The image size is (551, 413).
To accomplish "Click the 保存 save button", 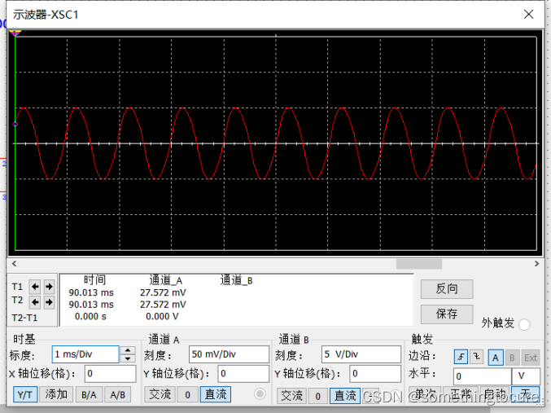I will 447,314.
